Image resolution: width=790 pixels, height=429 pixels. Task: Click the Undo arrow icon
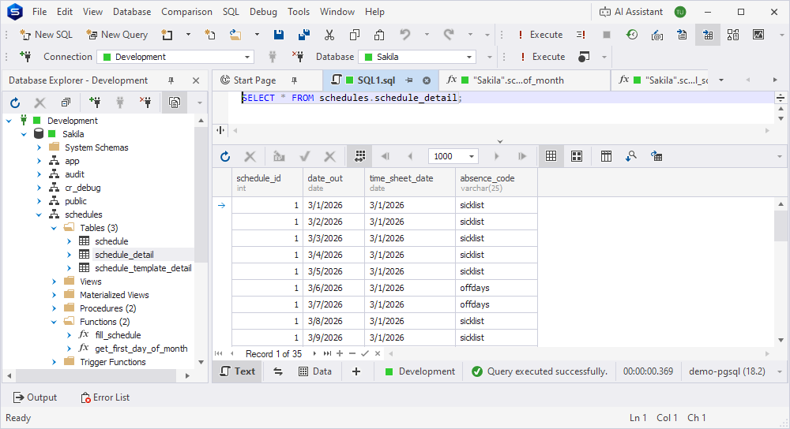click(x=405, y=35)
